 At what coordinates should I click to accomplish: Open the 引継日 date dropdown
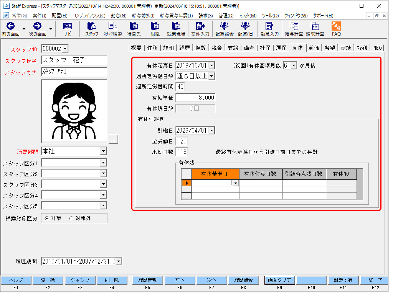[x=211, y=130]
